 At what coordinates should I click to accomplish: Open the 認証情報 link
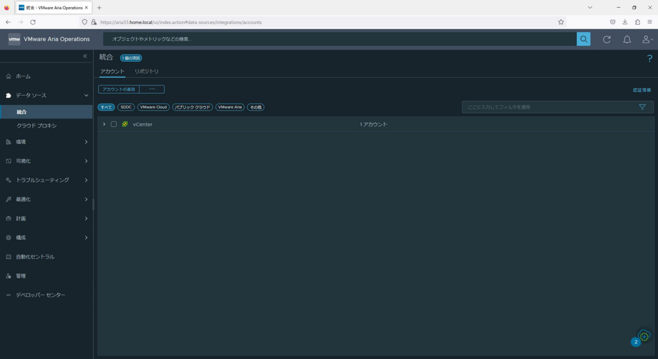(x=642, y=90)
